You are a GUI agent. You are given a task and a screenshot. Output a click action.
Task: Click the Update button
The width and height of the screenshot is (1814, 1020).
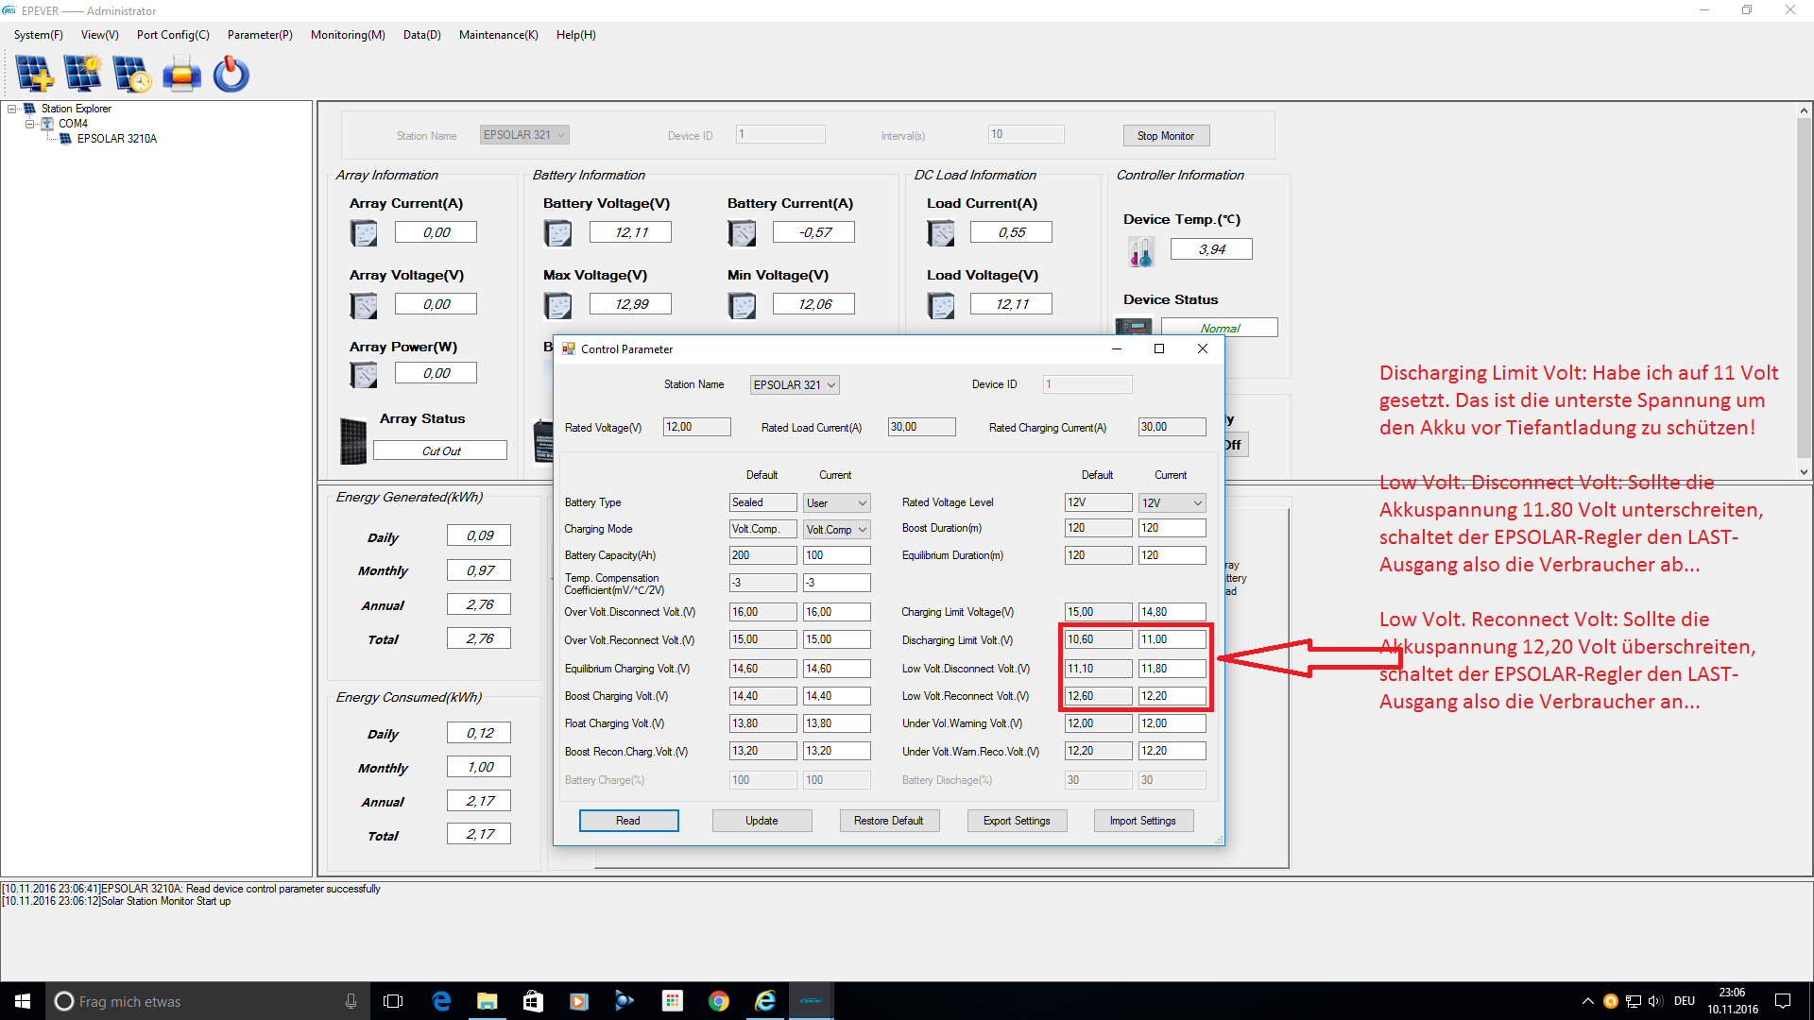762,821
